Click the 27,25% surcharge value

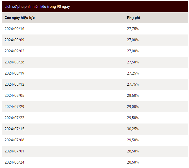(133, 73)
